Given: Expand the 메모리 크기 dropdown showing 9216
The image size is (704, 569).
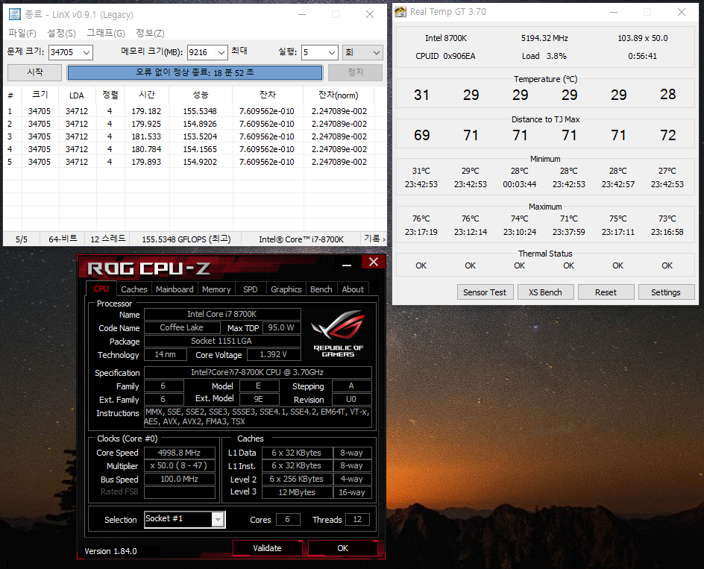Looking at the screenshot, I should coord(221,52).
